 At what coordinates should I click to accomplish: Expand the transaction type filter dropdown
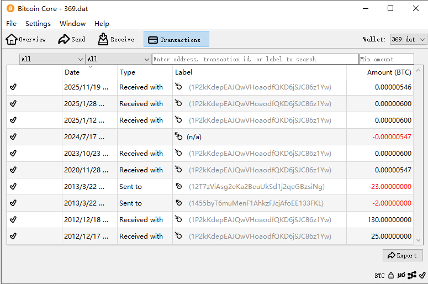[x=118, y=59]
